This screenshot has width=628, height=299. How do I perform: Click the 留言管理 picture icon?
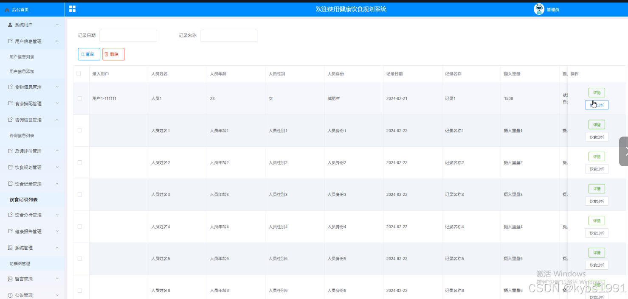click(x=11, y=279)
